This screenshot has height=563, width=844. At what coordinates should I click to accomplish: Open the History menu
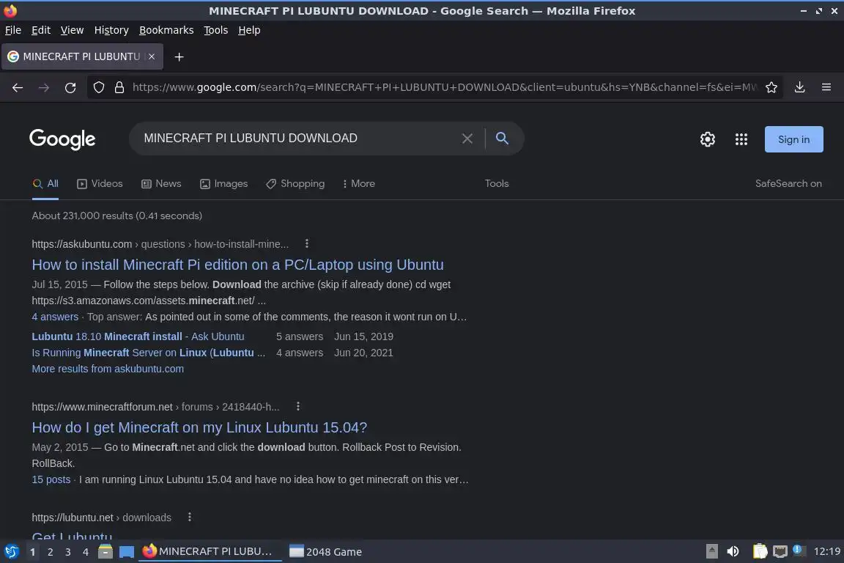coord(111,30)
